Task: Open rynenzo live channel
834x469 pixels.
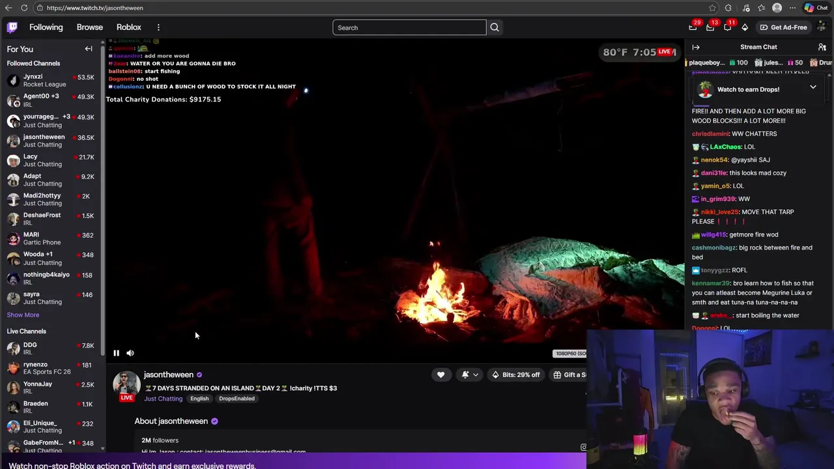Action: click(x=51, y=368)
